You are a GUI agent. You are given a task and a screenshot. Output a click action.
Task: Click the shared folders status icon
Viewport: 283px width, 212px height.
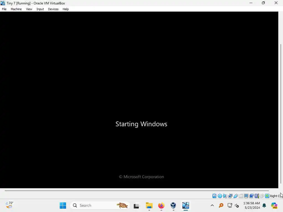241,196
